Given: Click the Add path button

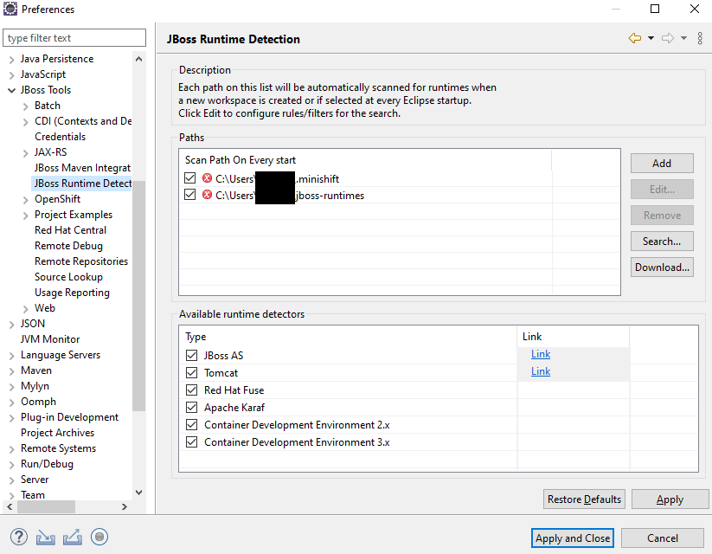Looking at the screenshot, I should coord(662,163).
